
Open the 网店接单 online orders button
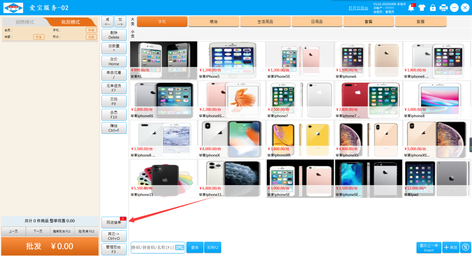pos(114,223)
